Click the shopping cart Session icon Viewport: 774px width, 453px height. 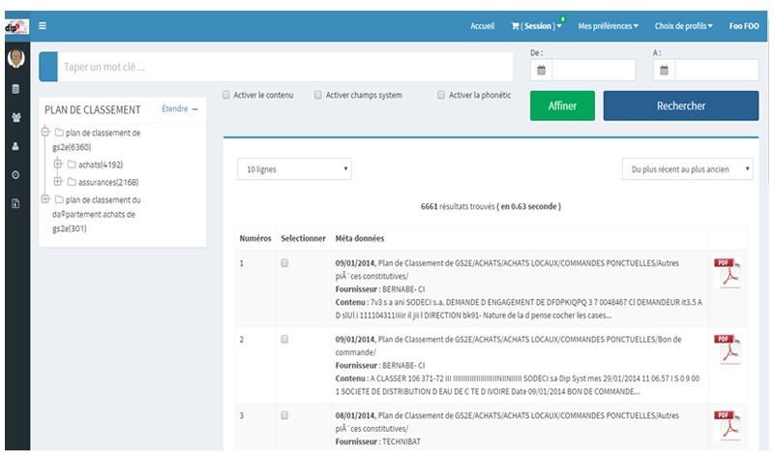[x=515, y=26]
